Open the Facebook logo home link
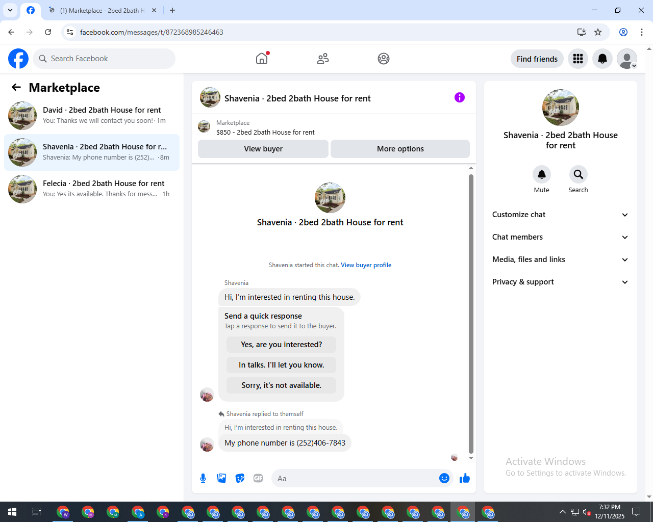 [18, 59]
